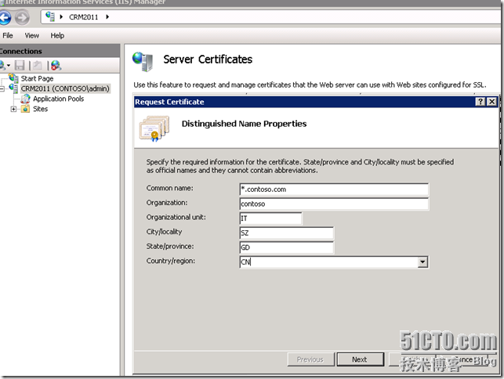Click the Server Certificates feature icon

click(x=143, y=61)
